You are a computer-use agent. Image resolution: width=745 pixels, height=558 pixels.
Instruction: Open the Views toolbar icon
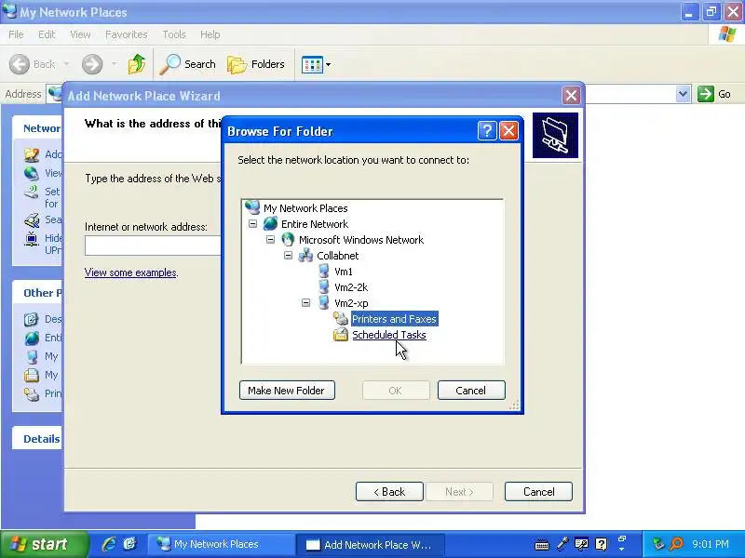click(312, 64)
